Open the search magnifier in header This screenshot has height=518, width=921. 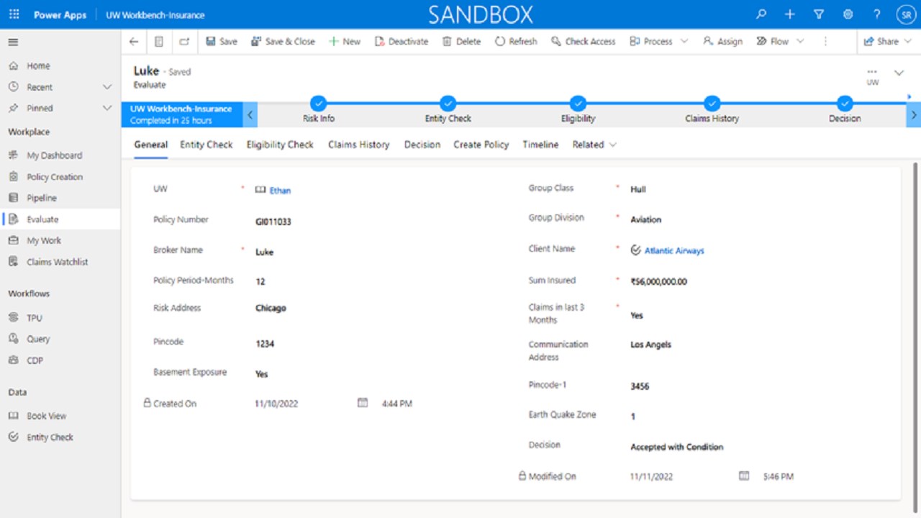761,14
